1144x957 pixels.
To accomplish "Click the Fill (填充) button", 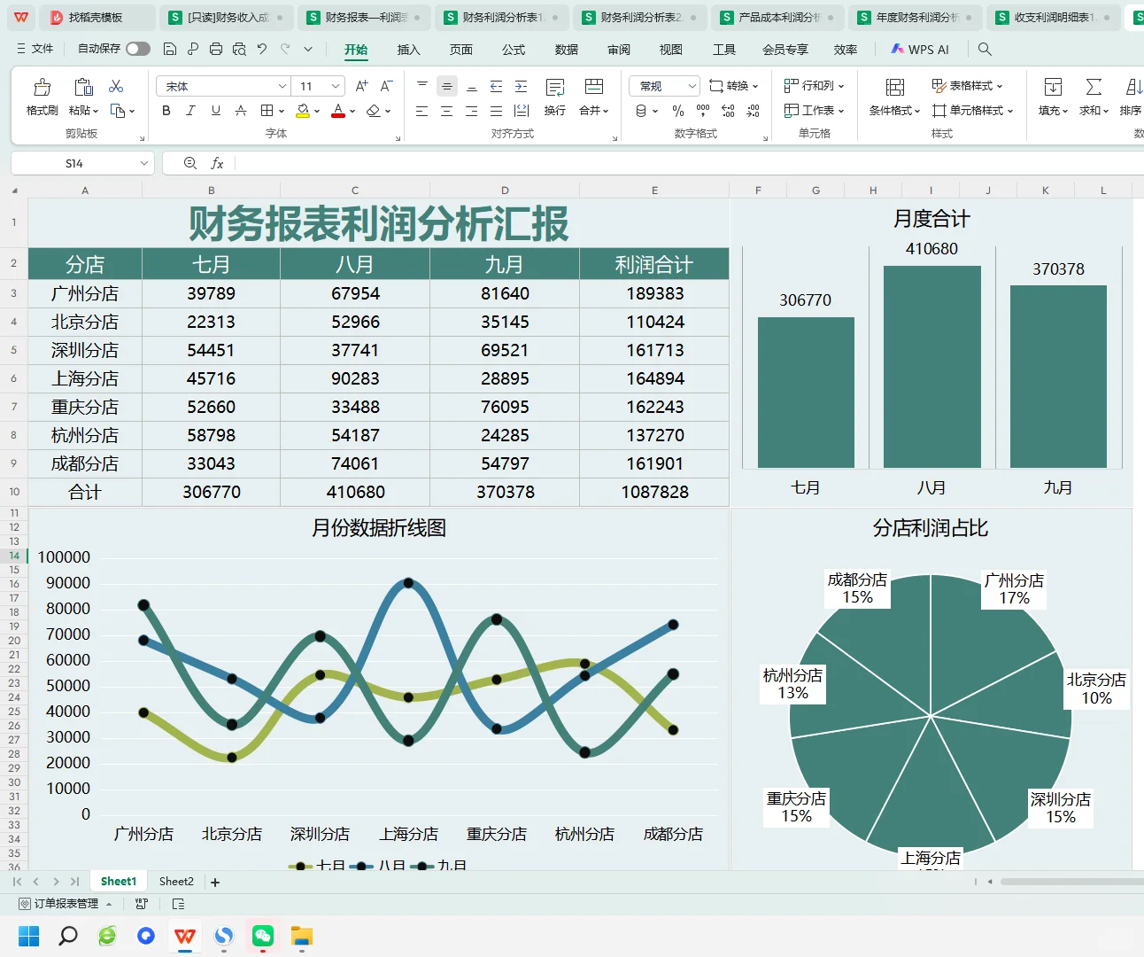I will pos(1053,97).
